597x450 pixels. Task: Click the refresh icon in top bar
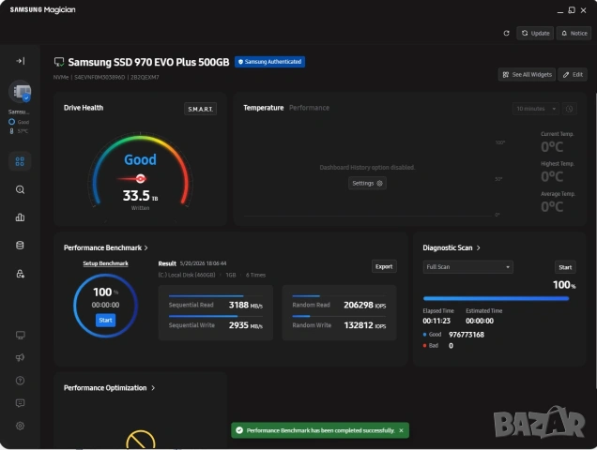(506, 33)
